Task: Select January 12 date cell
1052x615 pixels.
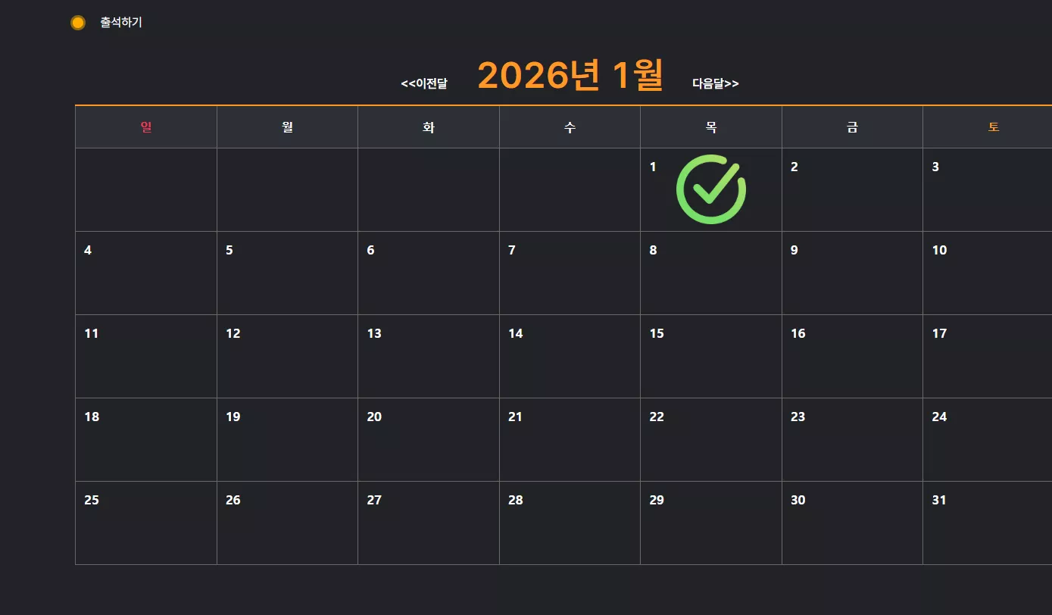Action: pyautogui.click(x=287, y=356)
